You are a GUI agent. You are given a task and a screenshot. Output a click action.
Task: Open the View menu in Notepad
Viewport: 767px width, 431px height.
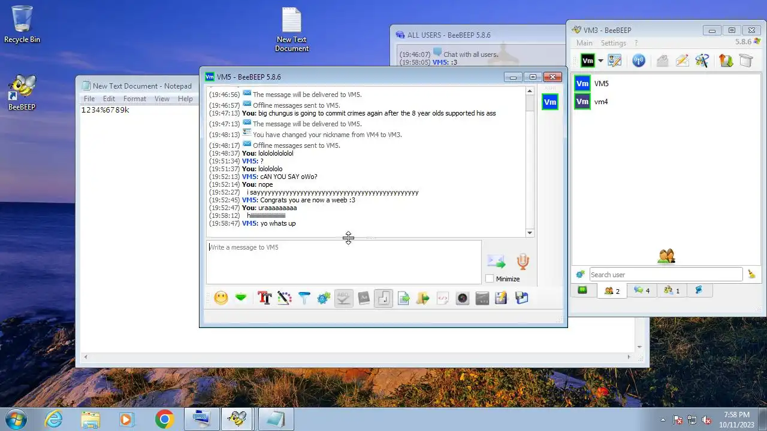click(162, 99)
